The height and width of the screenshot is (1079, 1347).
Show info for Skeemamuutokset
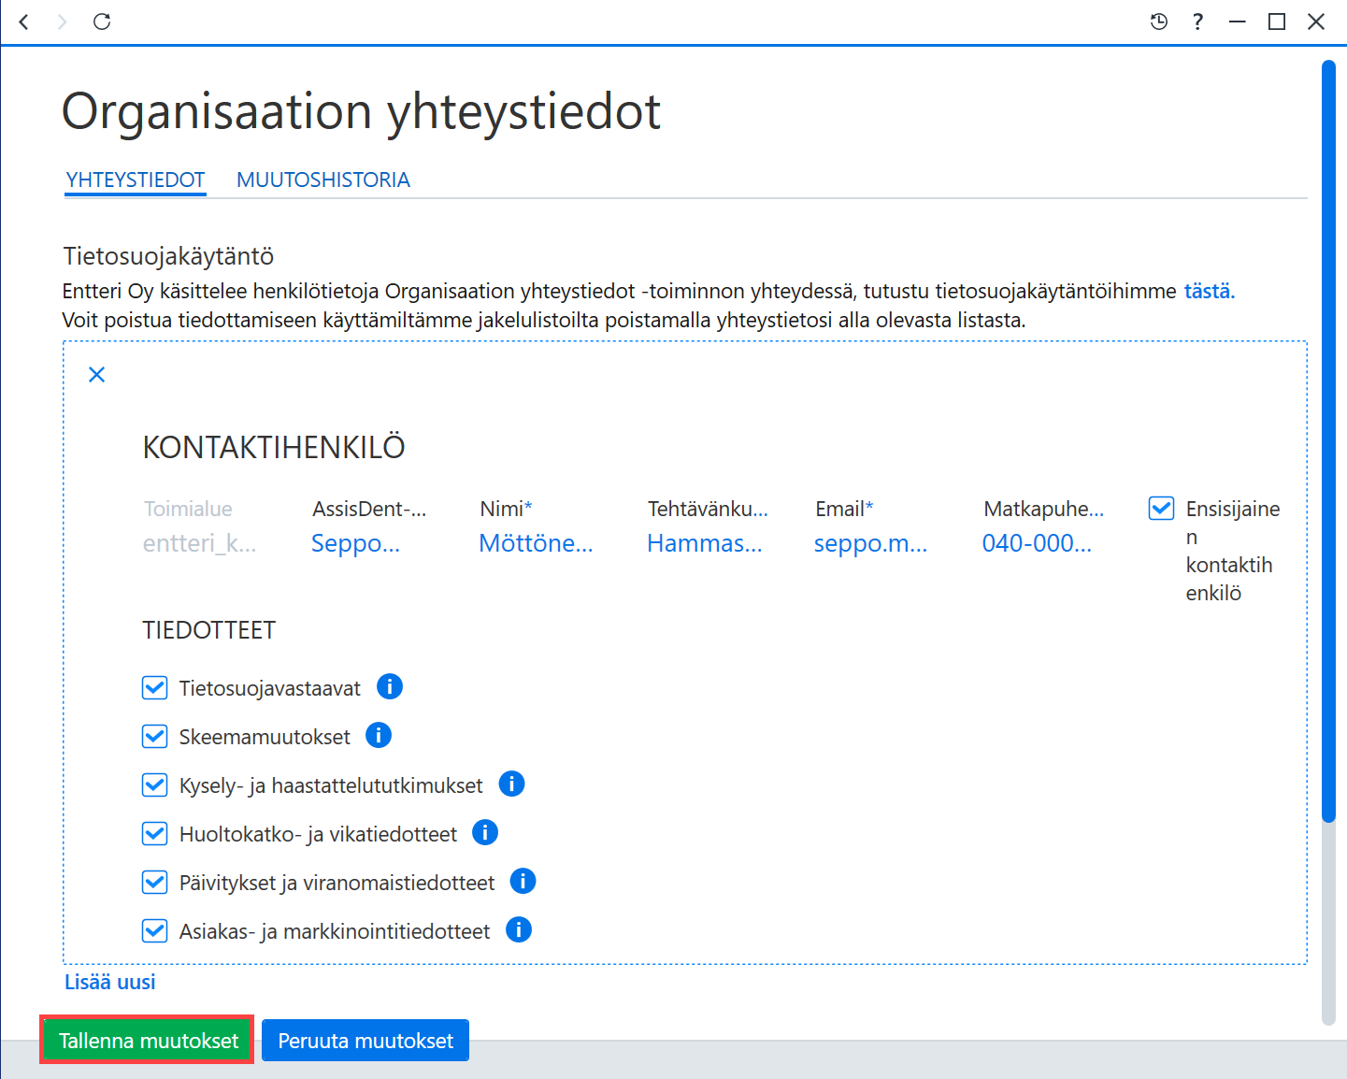coord(379,735)
